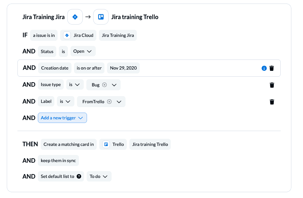
Task: Expand the Bug issue type value dropdown
Action: [114, 85]
